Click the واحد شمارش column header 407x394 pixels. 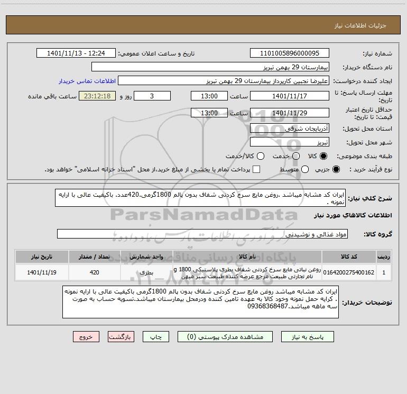pyautogui.click(x=146, y=256)
